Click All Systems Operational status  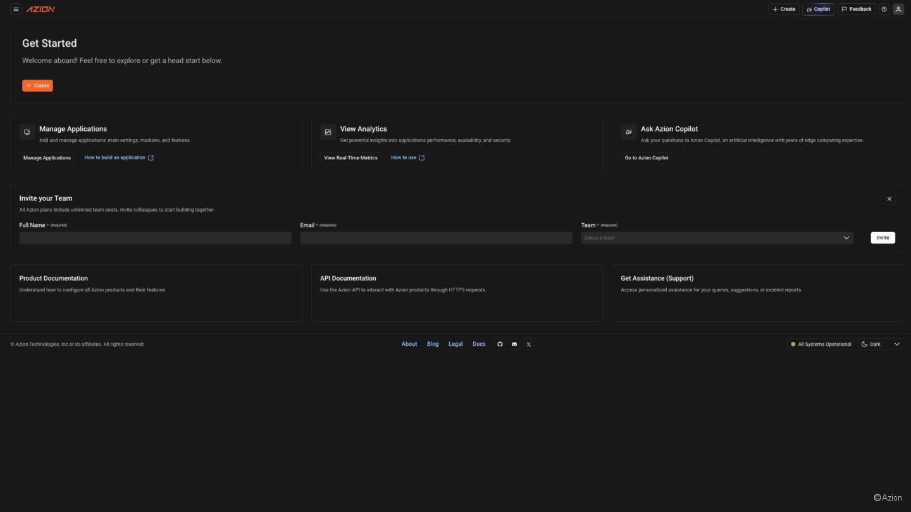(x=821, y=344)
